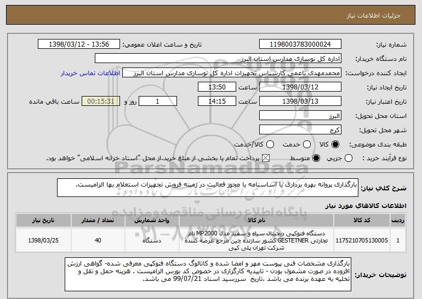Click creation time field 13:50
This screenshot has width=422, height=299.
(x=217, y=87)
